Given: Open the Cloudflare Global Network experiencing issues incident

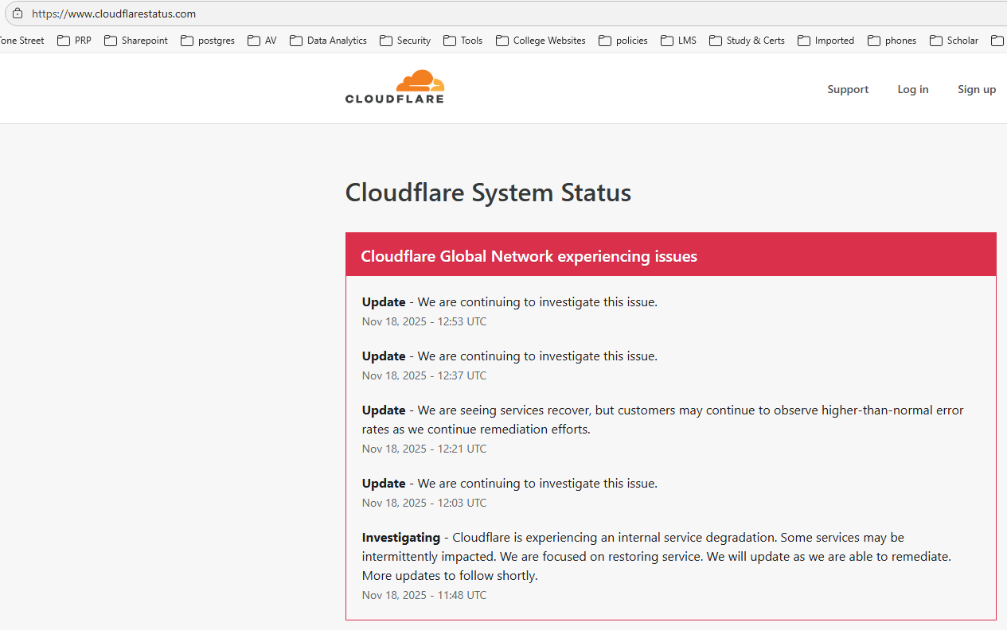Looking at the screenshot, I should (529, 256).
